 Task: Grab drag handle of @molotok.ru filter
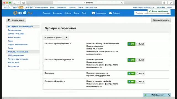coord(43,84)
